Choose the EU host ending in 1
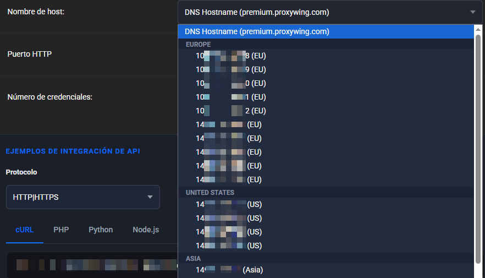This screenshot has height=278, width=485. click(326, 97)
